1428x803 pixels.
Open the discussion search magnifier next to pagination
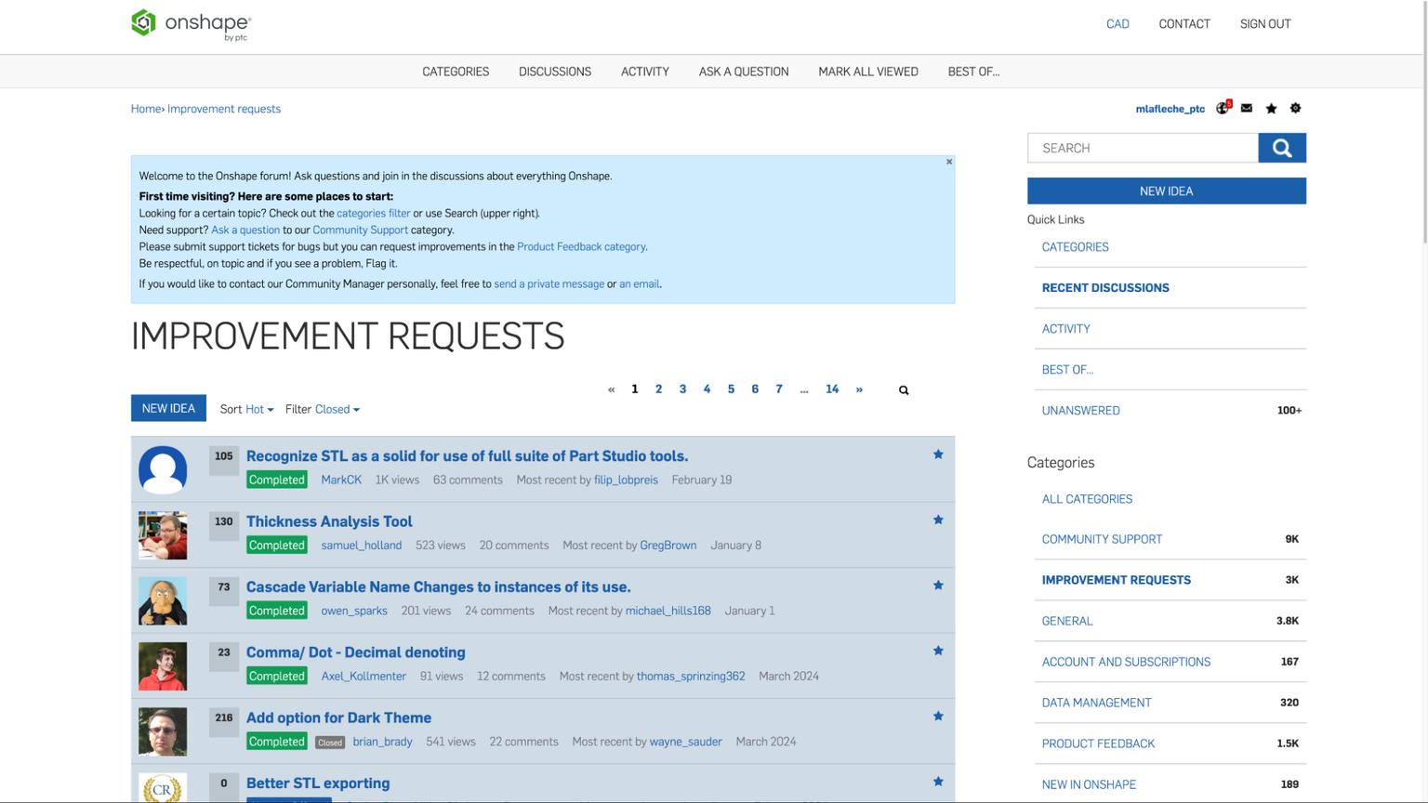(903, 389)
